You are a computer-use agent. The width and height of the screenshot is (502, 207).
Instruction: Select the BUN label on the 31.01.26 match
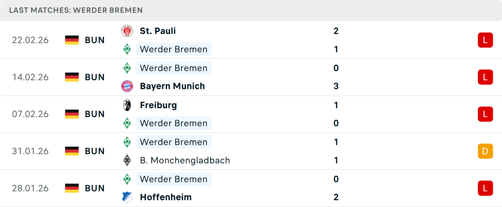pyautogui.click(x=95, y=151)
